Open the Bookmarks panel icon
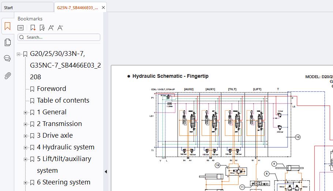Image resolution: width=333 pixels, height=191 pixels. [x=7, y=26]
